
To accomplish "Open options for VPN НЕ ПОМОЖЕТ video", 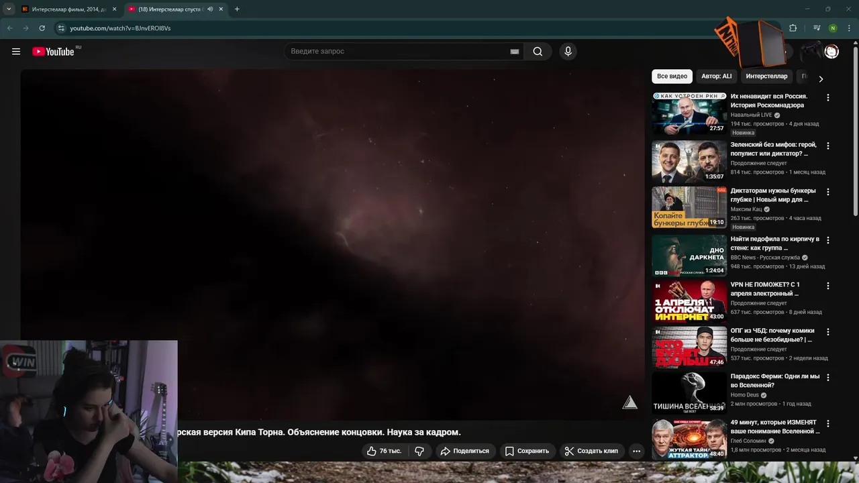I will point(827,286).
